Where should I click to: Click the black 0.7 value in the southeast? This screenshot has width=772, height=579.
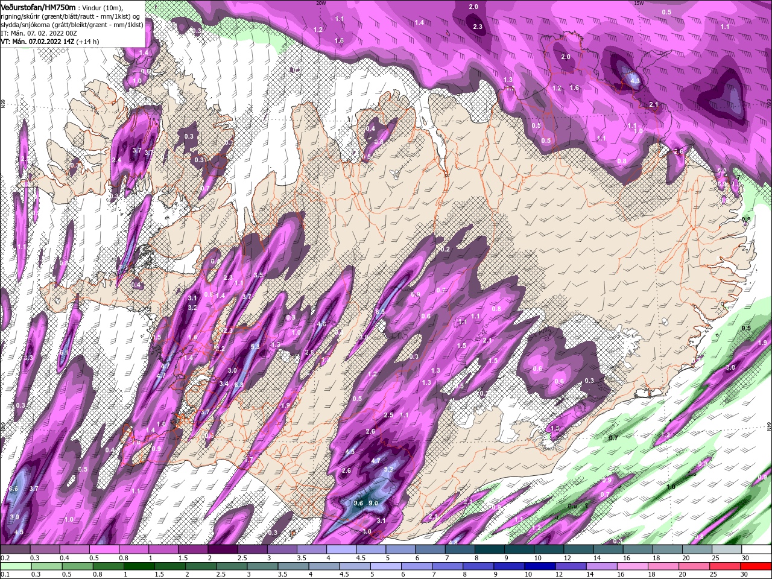(613, 438)
